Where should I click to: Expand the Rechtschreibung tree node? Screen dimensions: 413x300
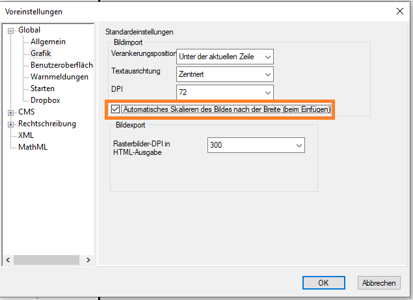coord(11,124)
